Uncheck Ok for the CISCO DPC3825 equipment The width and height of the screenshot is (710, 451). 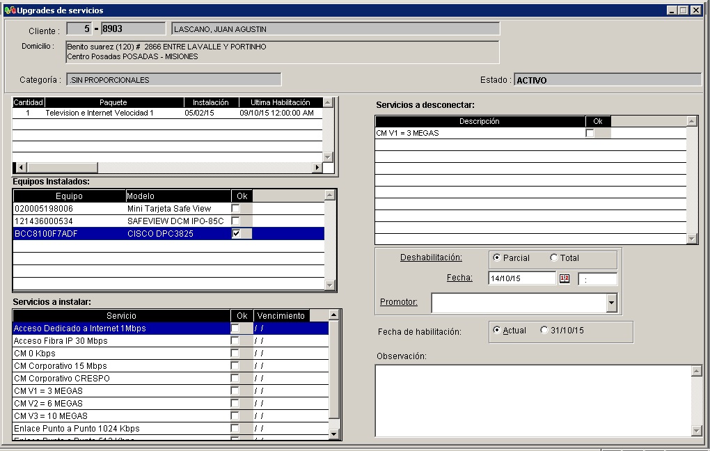point(237,233)
